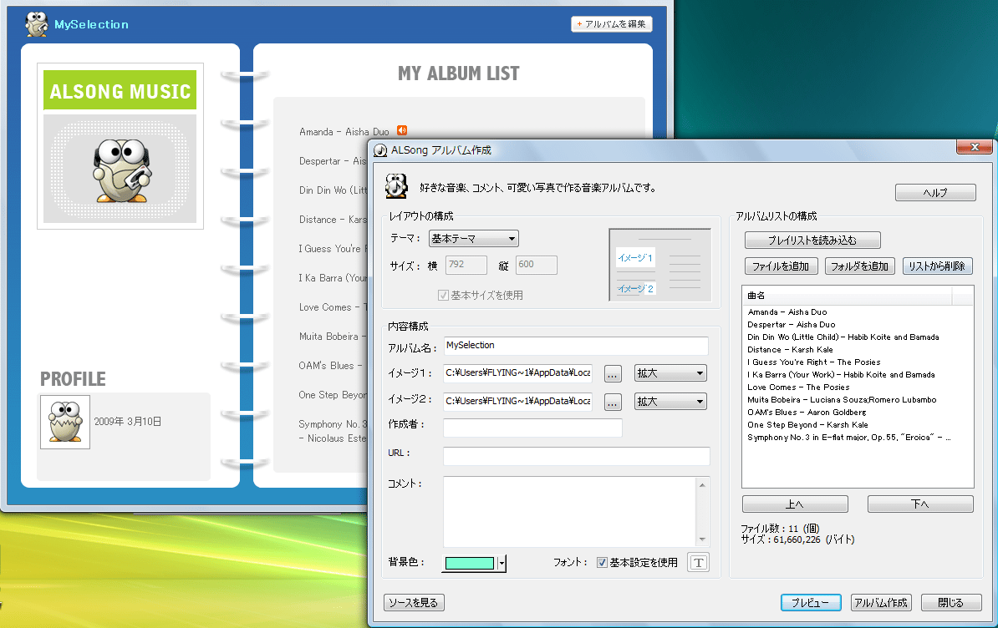Viewport: 998px width, 628px height.
Task: Open the 背景色 color dropdown arrow
Action: pos(502,563)
